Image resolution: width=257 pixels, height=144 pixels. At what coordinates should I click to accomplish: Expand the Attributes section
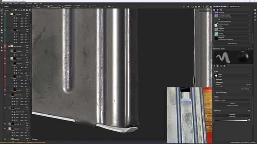click(x=219, y=79)
